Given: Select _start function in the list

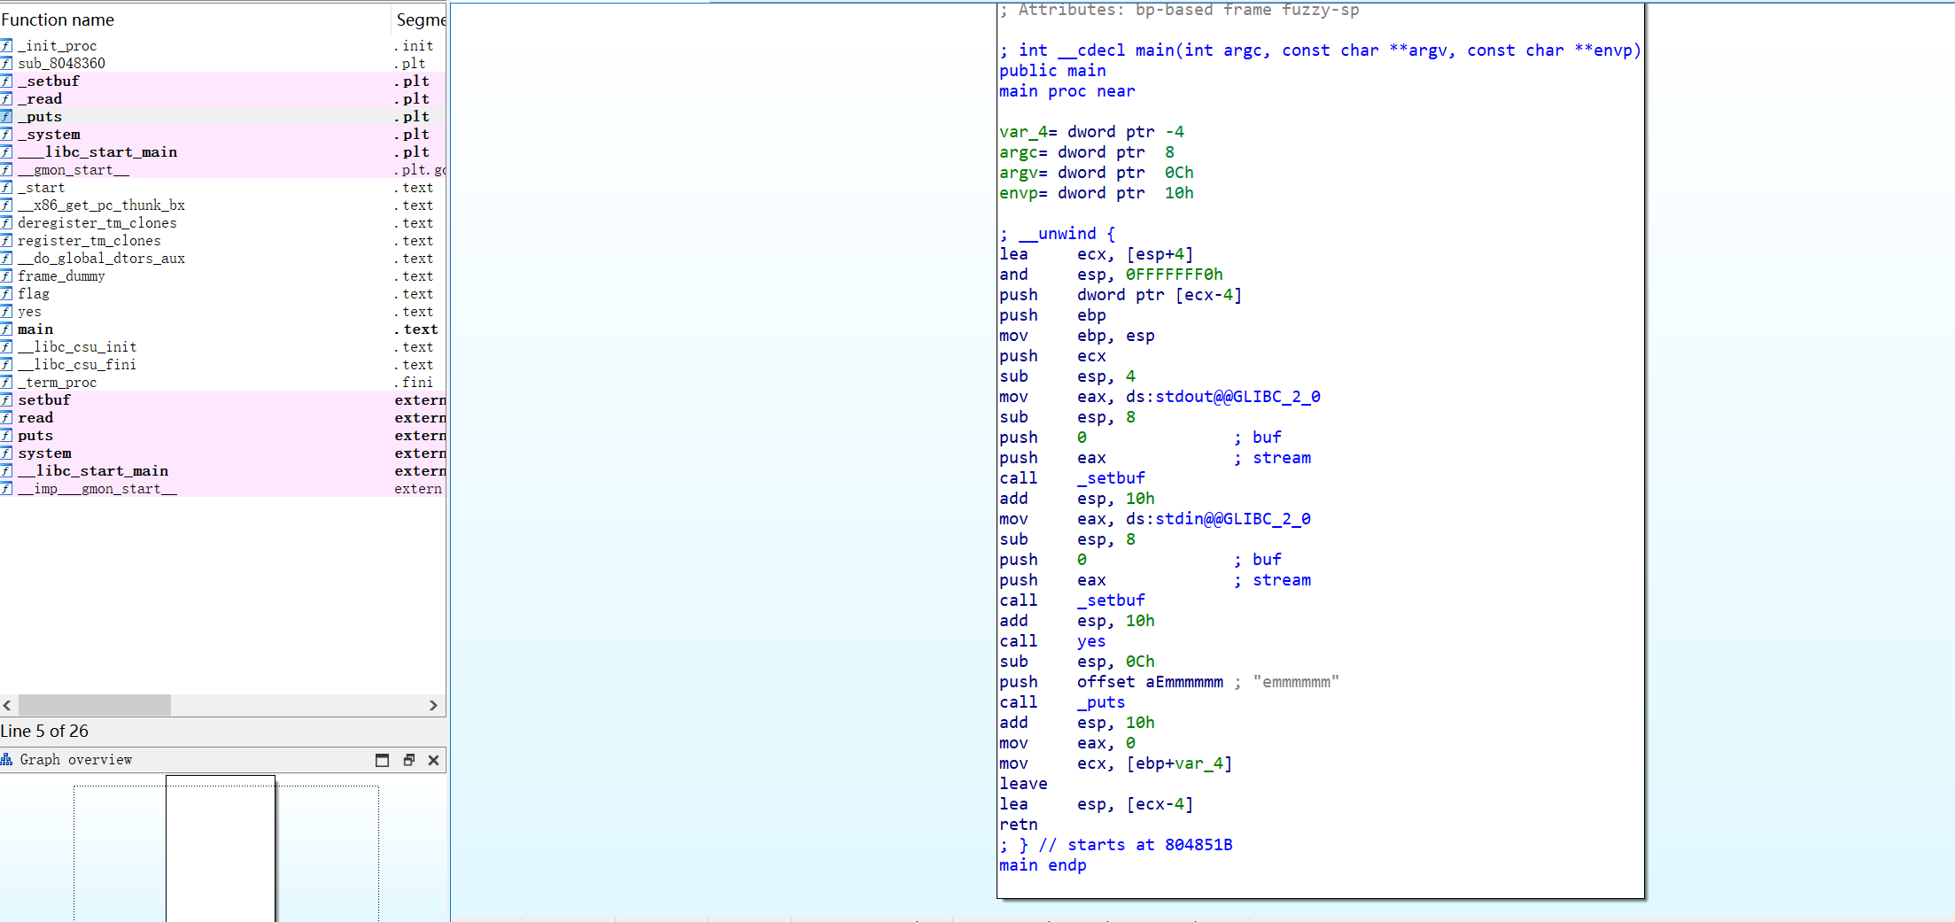Looking at the screenshot, I should point(222,187).
